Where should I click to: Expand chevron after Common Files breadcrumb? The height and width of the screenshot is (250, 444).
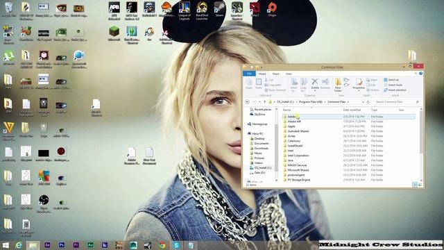348,102
